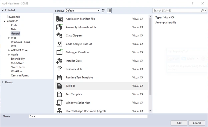Expand the Apple tree node
Screen dimensions: 208x127
coord(9,55)
